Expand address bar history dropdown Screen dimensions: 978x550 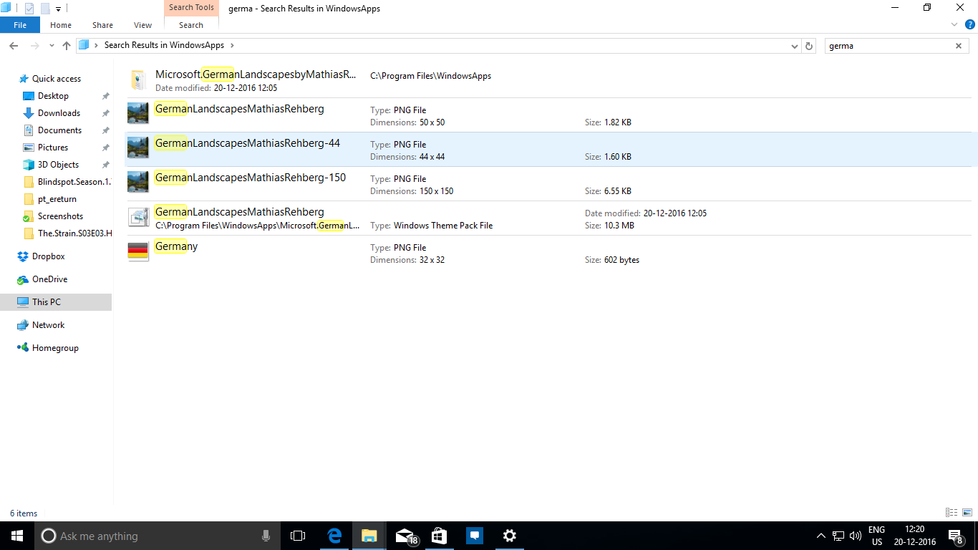pyautogui.click(x=795, y=46)
